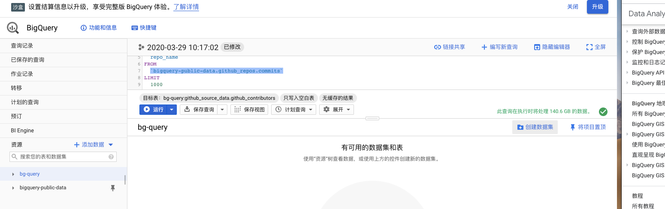Click the 140.6 GB processing estimate text
Viewport: 665px width, 209px height.
(544, 111)
